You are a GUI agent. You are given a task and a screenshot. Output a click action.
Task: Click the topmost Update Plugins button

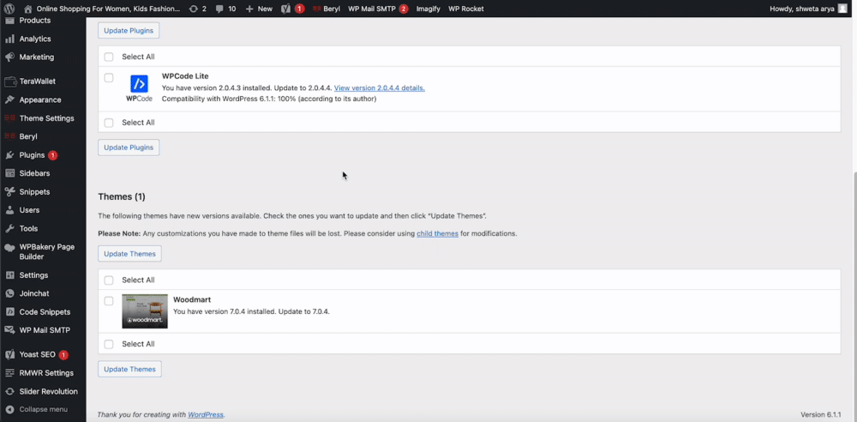coord(129,31)
